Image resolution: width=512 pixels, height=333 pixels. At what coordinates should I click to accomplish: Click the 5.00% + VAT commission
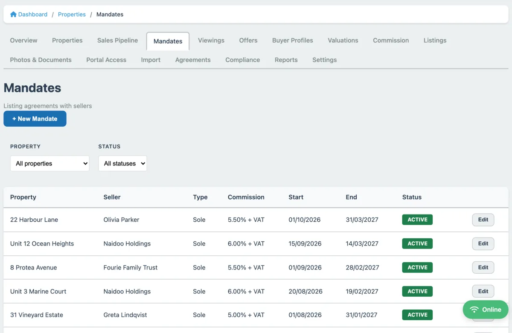coord(246,315)
